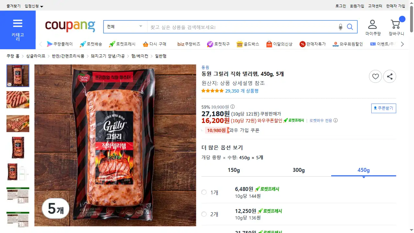Click the five-star rating icons
Image resolution: width=414 pixels, height=233 pixels.
coord(212,91)
